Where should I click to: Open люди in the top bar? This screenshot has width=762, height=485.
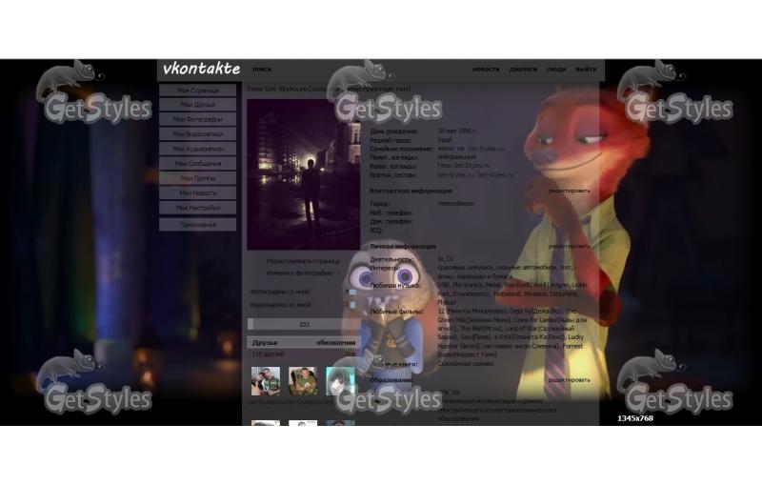point(556,69)
